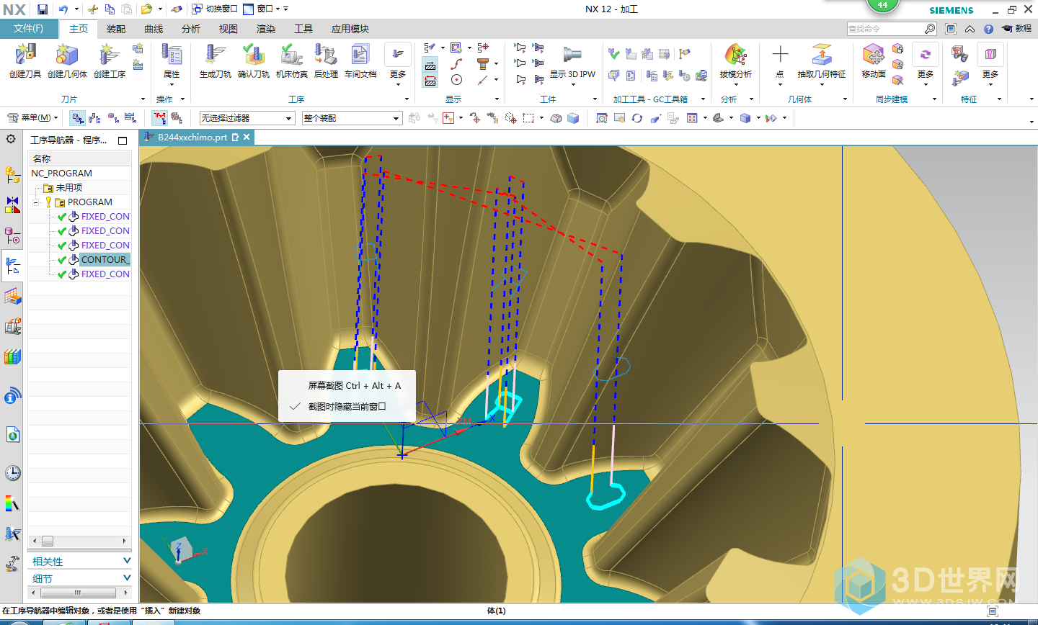The height and width of the screenshot is (625, 1038).
Task: Open the selection filter dropdown 无选择过滤器
Action: [x=247, y=118]
